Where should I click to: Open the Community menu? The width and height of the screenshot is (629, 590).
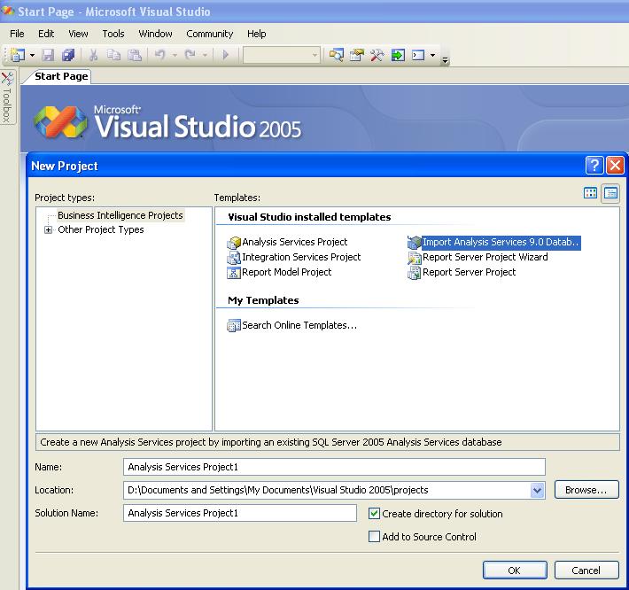[x=209, y=34]
